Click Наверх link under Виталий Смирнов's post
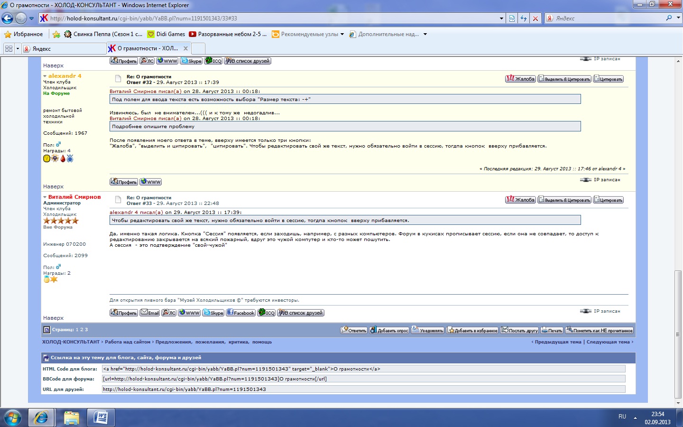 pyautogui.click(x=53, y=318)
